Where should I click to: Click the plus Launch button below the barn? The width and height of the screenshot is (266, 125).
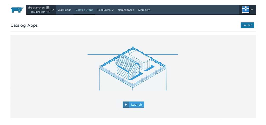[x=133, y=105]
